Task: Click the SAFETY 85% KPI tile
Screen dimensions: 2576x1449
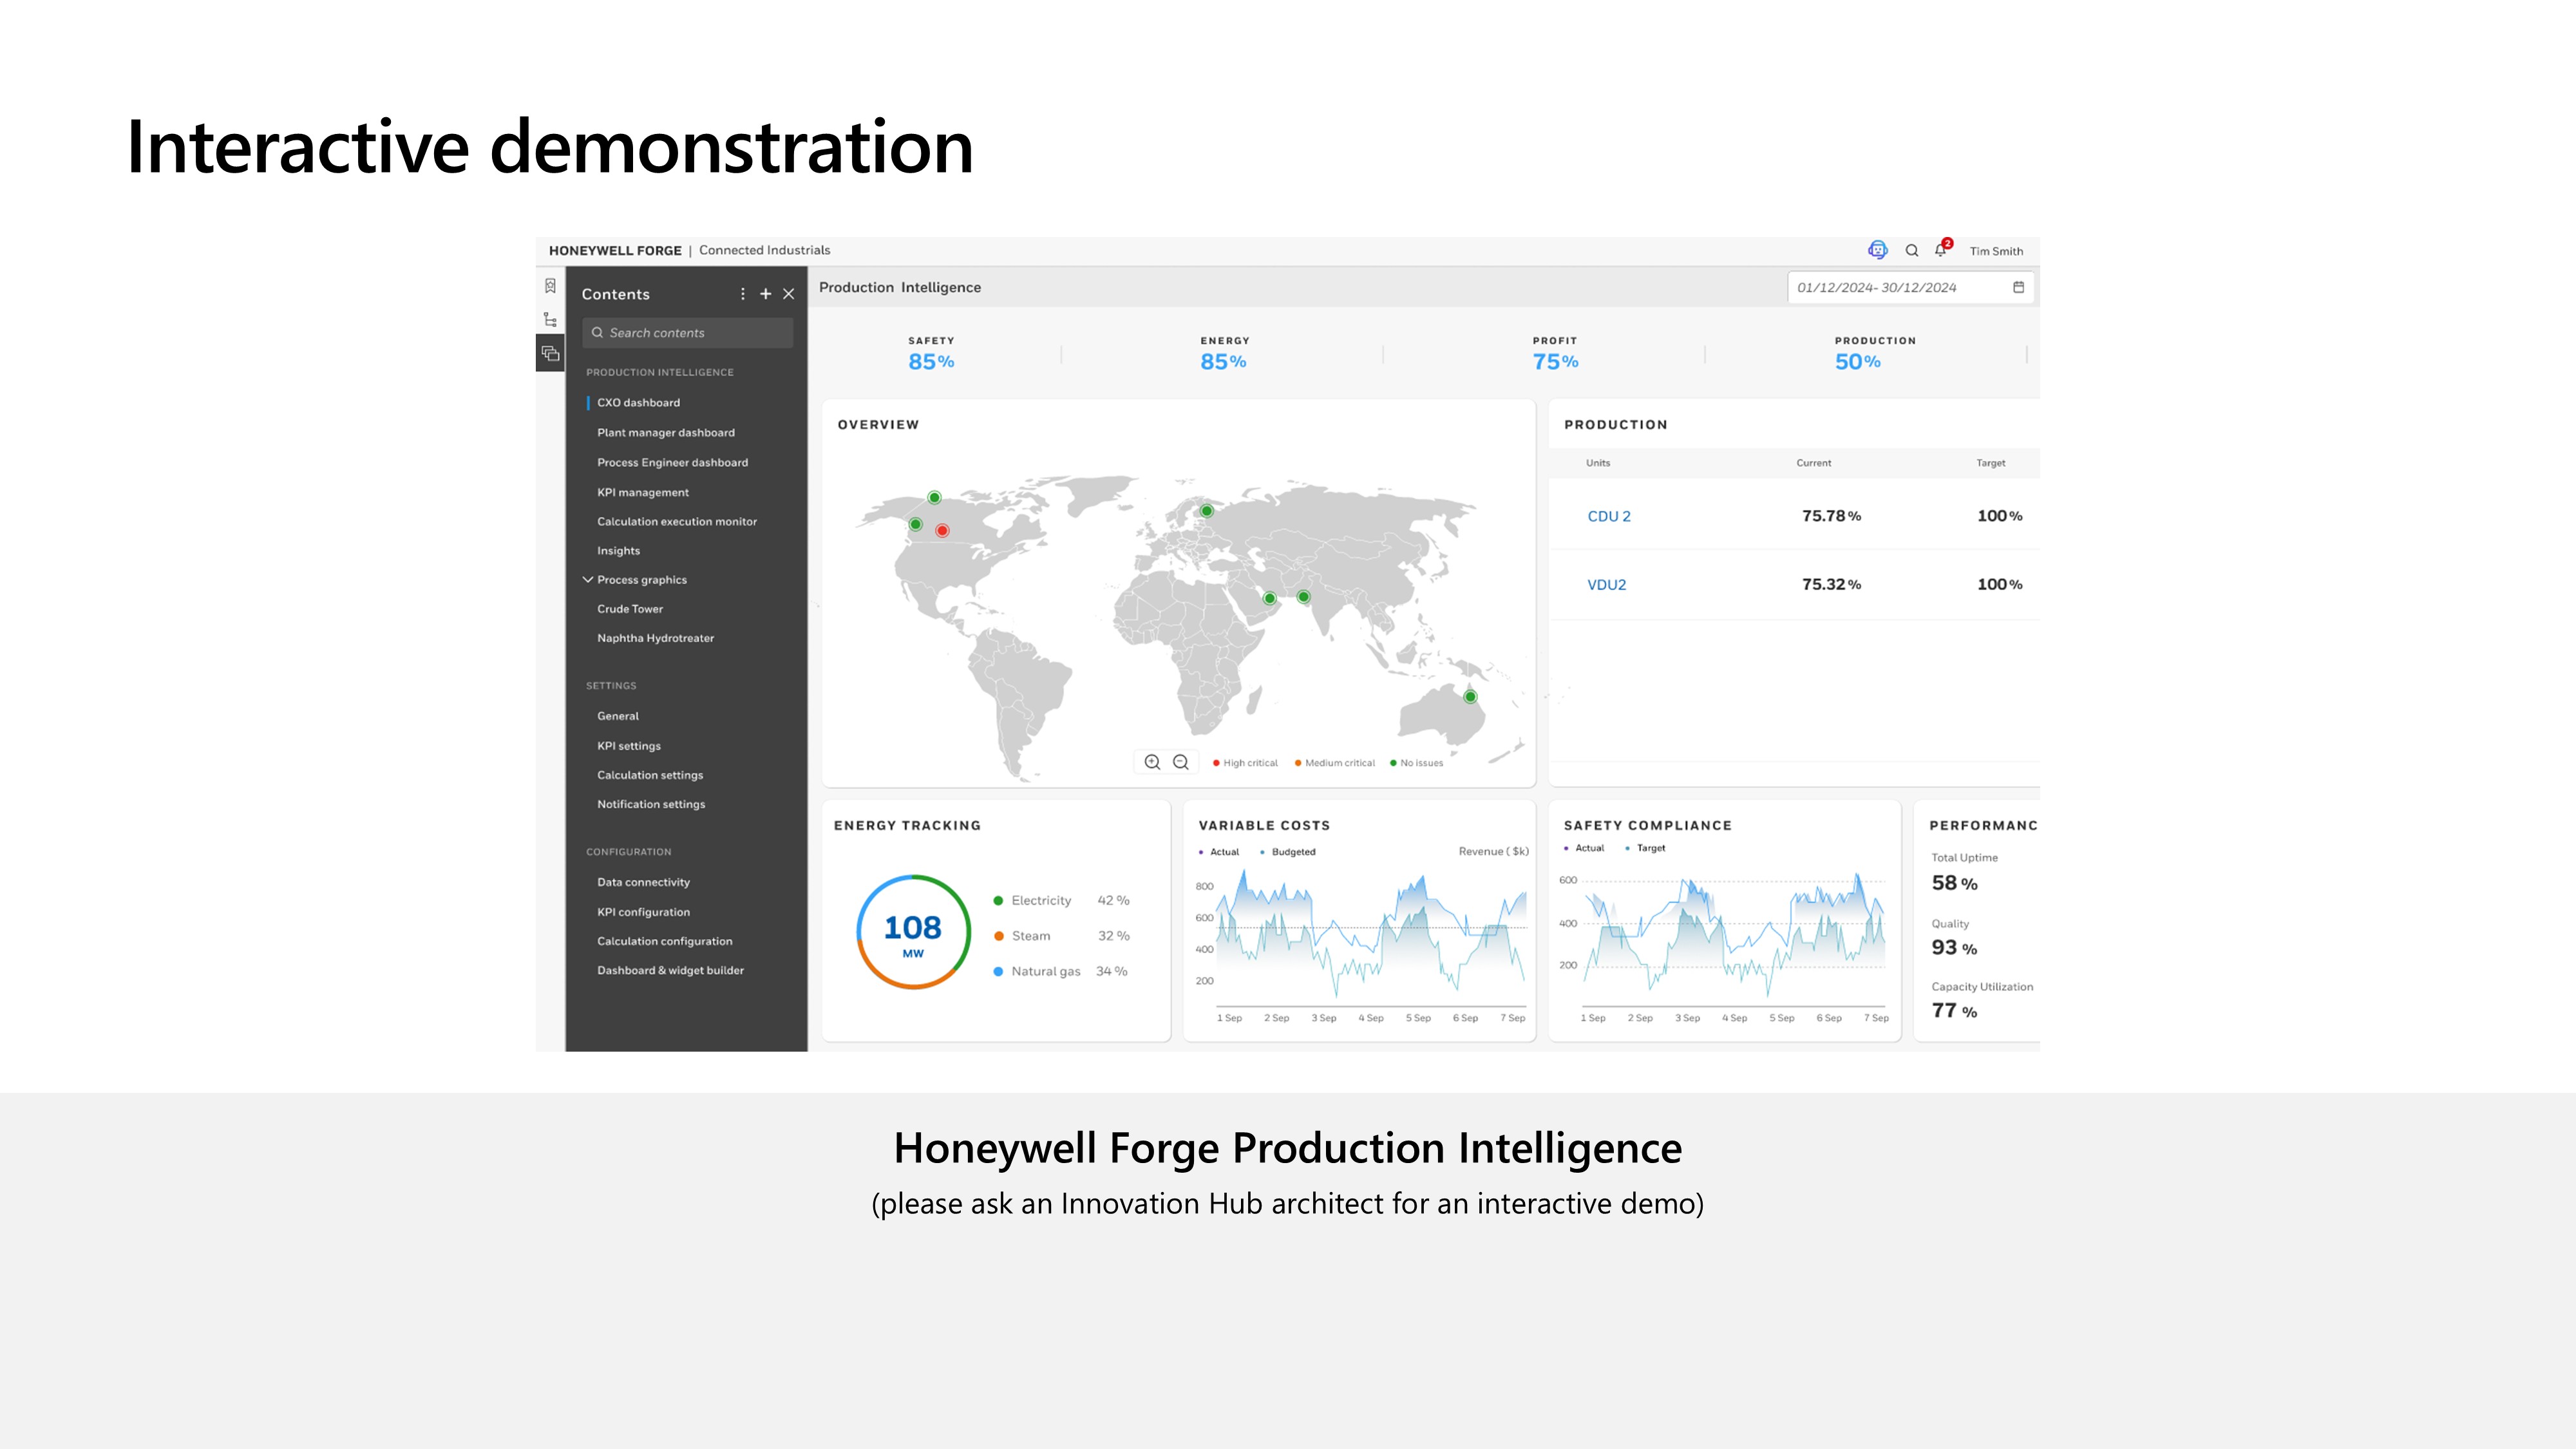Action: click(x=931, y=354)
